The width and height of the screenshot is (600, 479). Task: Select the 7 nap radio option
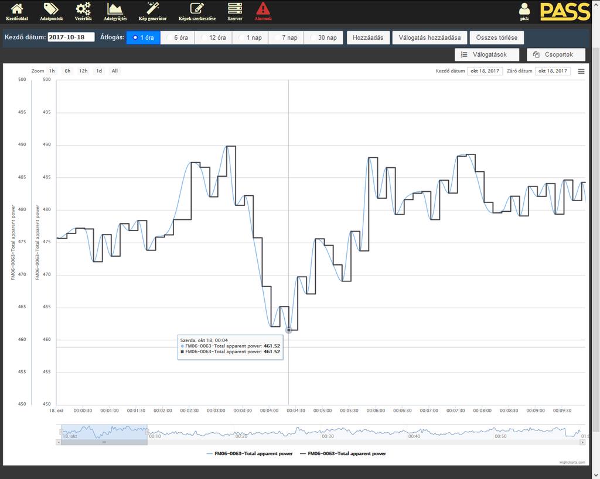pos(286,37)
